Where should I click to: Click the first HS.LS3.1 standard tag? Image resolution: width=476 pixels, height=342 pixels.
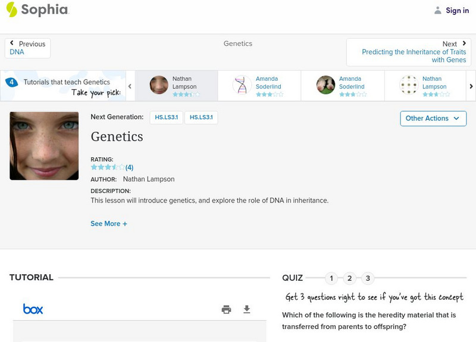pyautogui.click(x=166, y=118)
